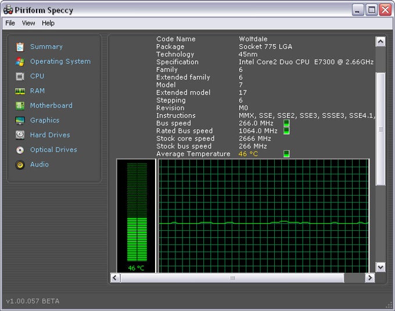Toggle the Rated Bus speed graph indicator
Screen dimensions: 395x311
(286, 131)
